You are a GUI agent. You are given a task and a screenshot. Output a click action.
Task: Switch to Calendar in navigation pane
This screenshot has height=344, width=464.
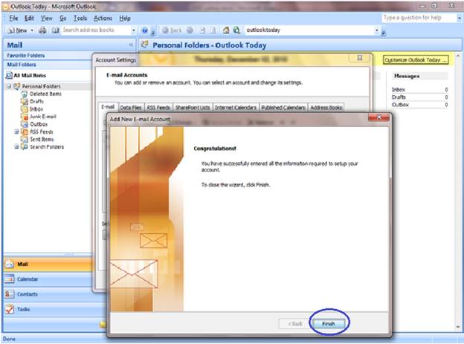point(48,279)
